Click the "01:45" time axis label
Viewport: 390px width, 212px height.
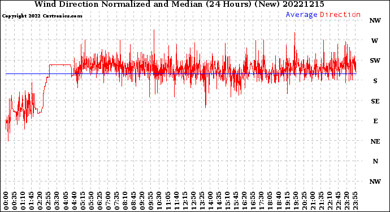(31, 201)
